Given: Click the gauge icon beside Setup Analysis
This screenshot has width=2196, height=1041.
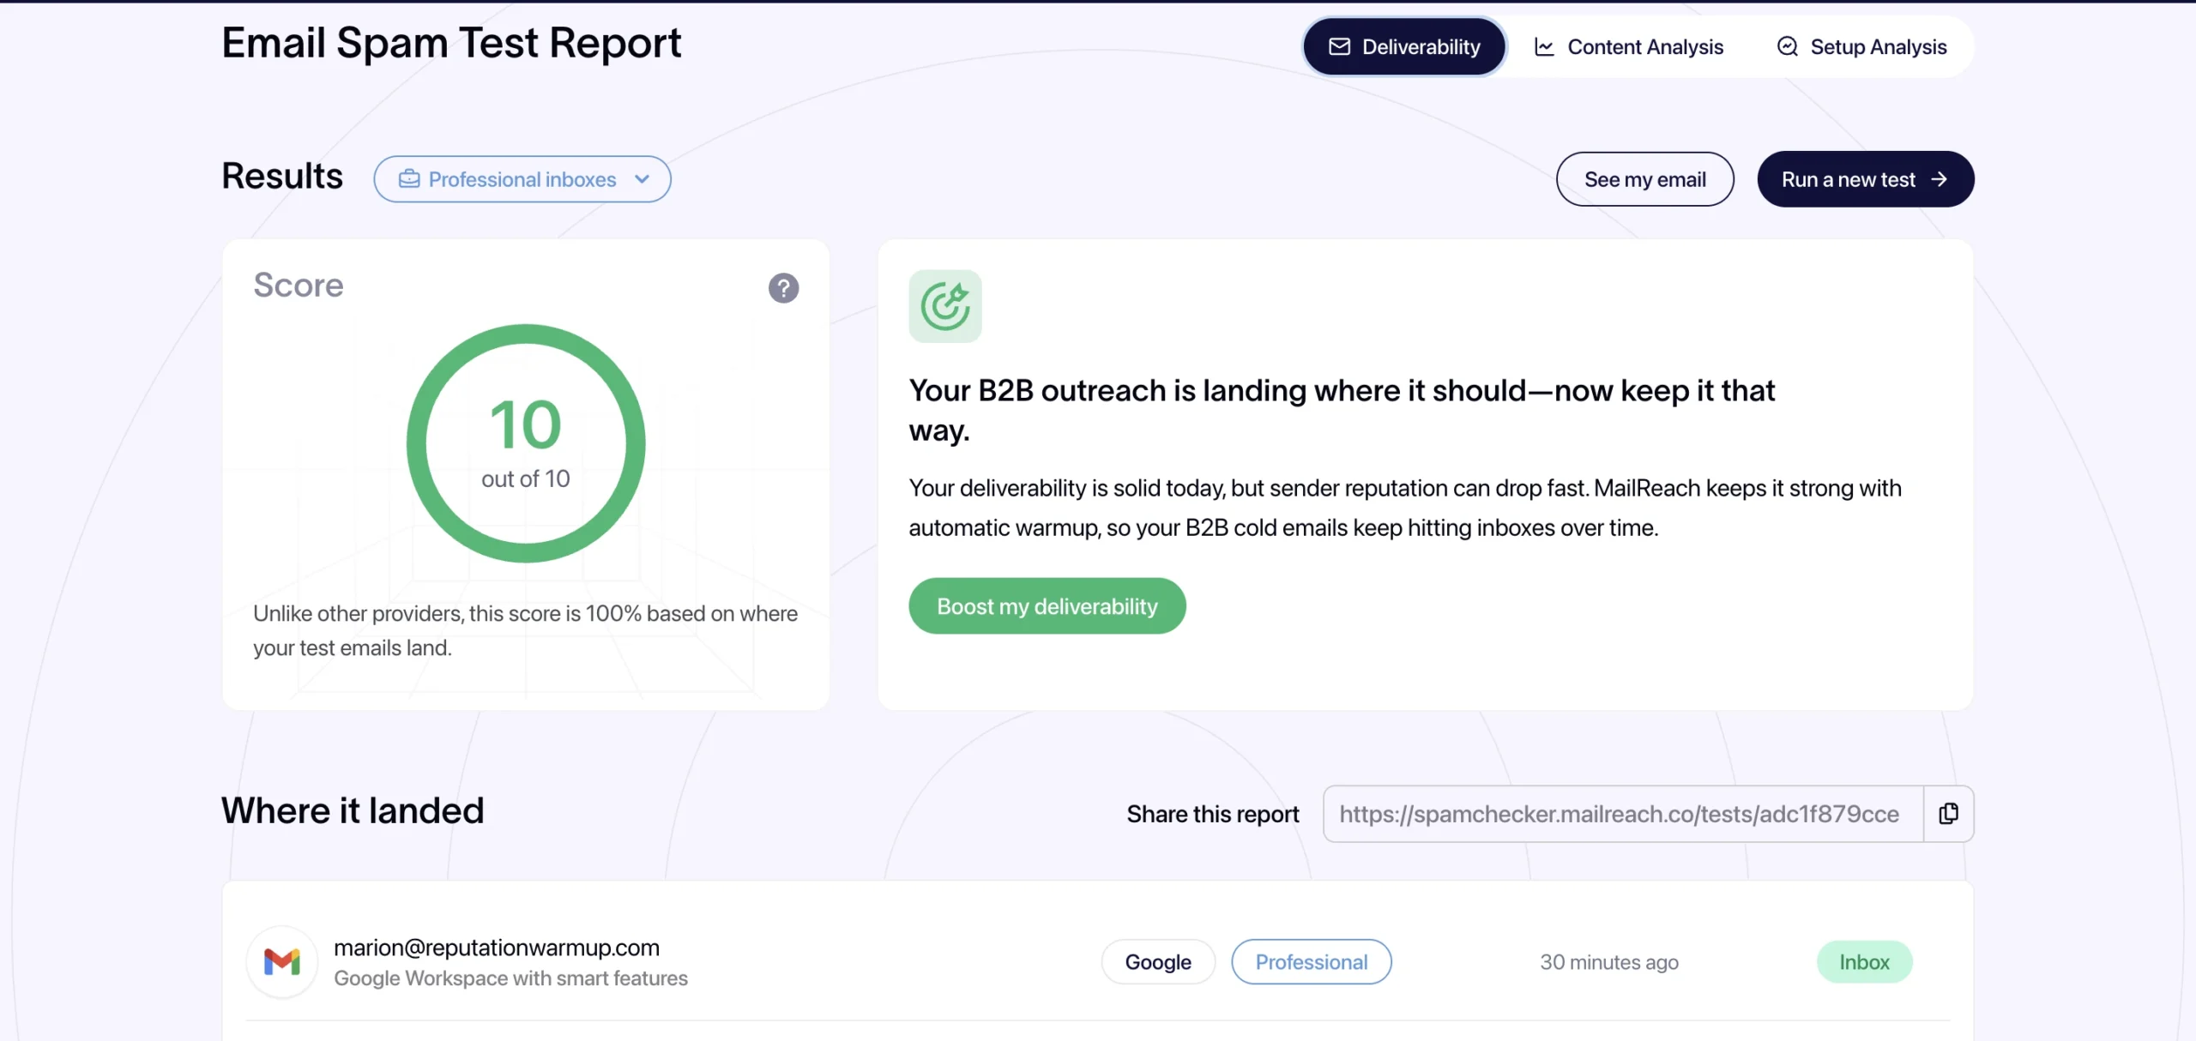Looking at the screenshot, I should 1787,46.
